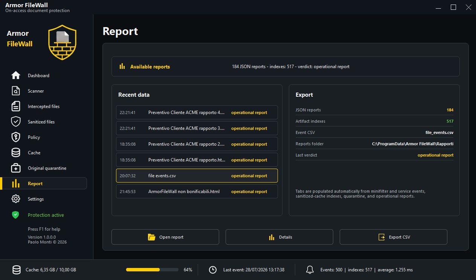Click the Version 1.0.0.0 text
Viewport: 476px width, 280px height.
coord(42,237)
